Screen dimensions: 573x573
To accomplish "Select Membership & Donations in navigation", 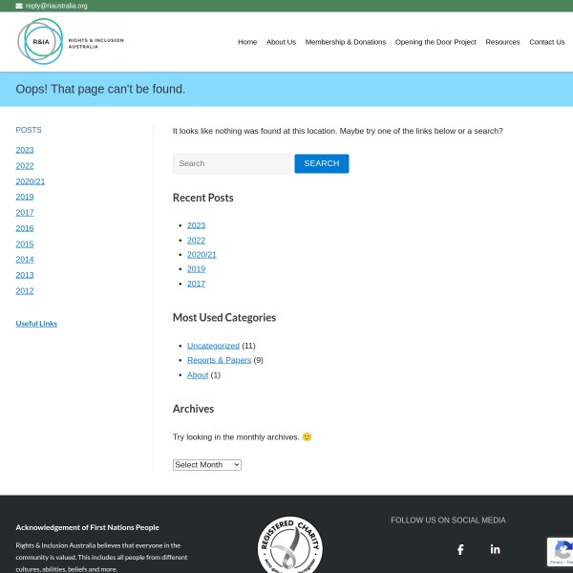I will point(346,42).
